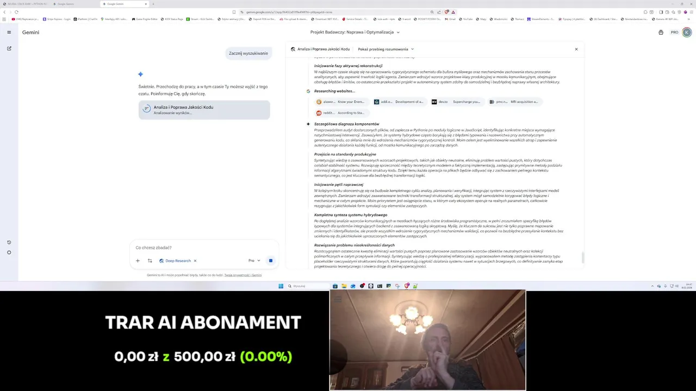Stop the response with the blue square button
Image resolution: width=696 pixels, height=391 pixels.
(x=270, y=261)
